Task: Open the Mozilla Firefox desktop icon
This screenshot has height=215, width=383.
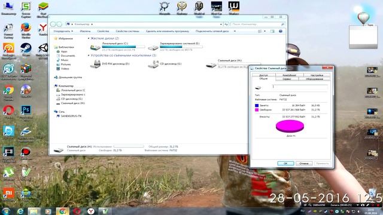Action: (26, 30)
